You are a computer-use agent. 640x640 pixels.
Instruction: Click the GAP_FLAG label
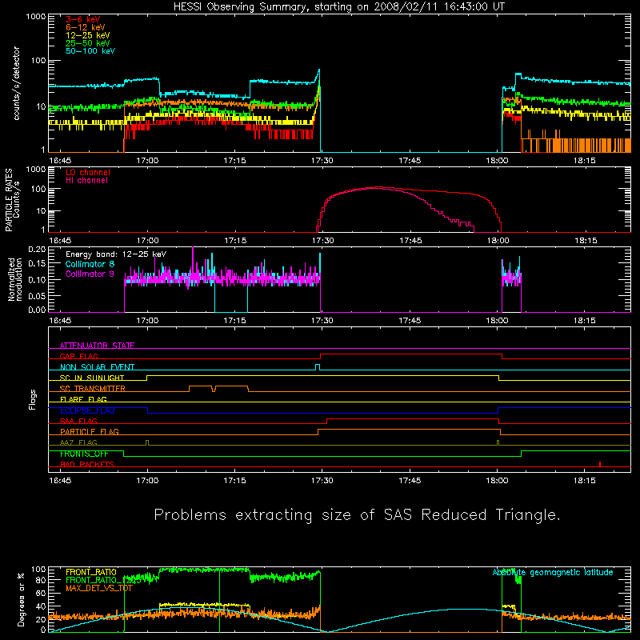coord(78,356)
